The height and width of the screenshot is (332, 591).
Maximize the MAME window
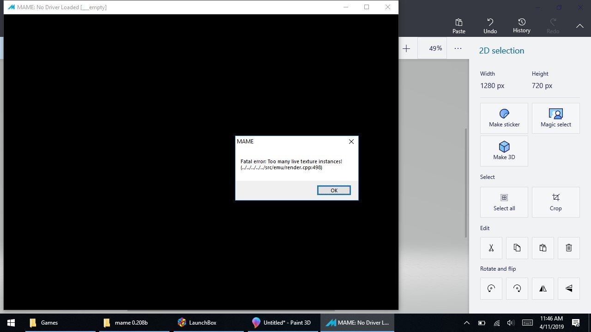pos(367,7)
